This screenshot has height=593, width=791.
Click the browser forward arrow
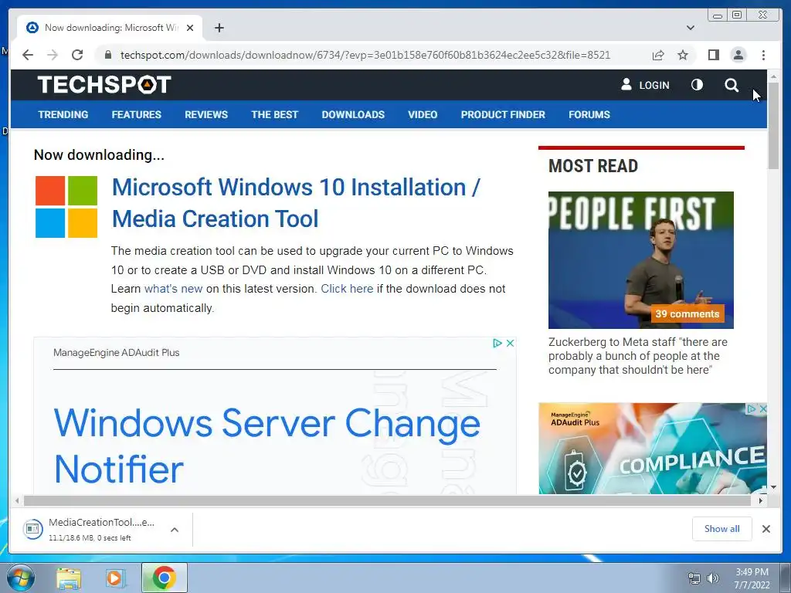[x=53, y=55]
